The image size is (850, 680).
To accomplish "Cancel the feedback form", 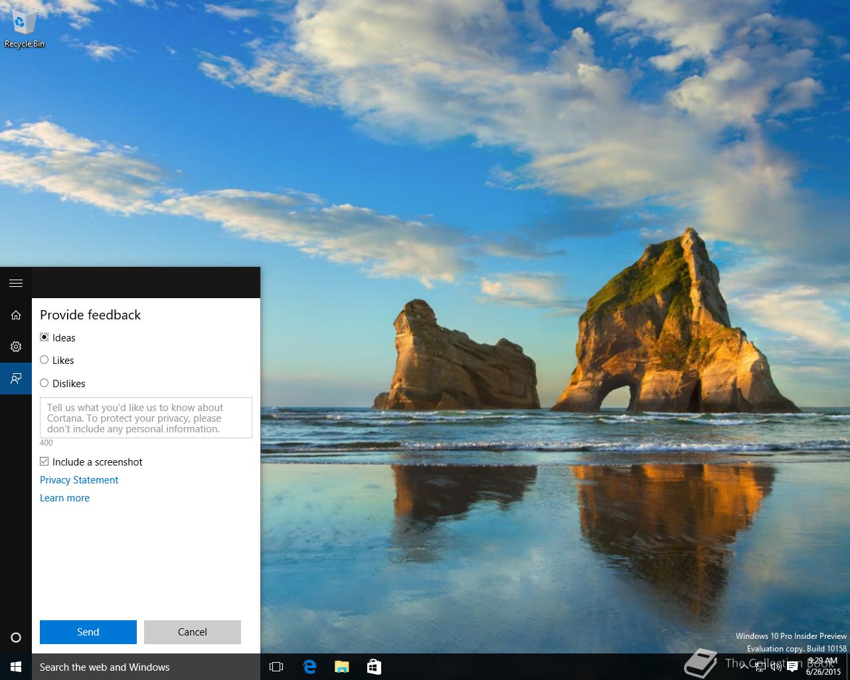I will pyautogui.click(x=193, y=632).
